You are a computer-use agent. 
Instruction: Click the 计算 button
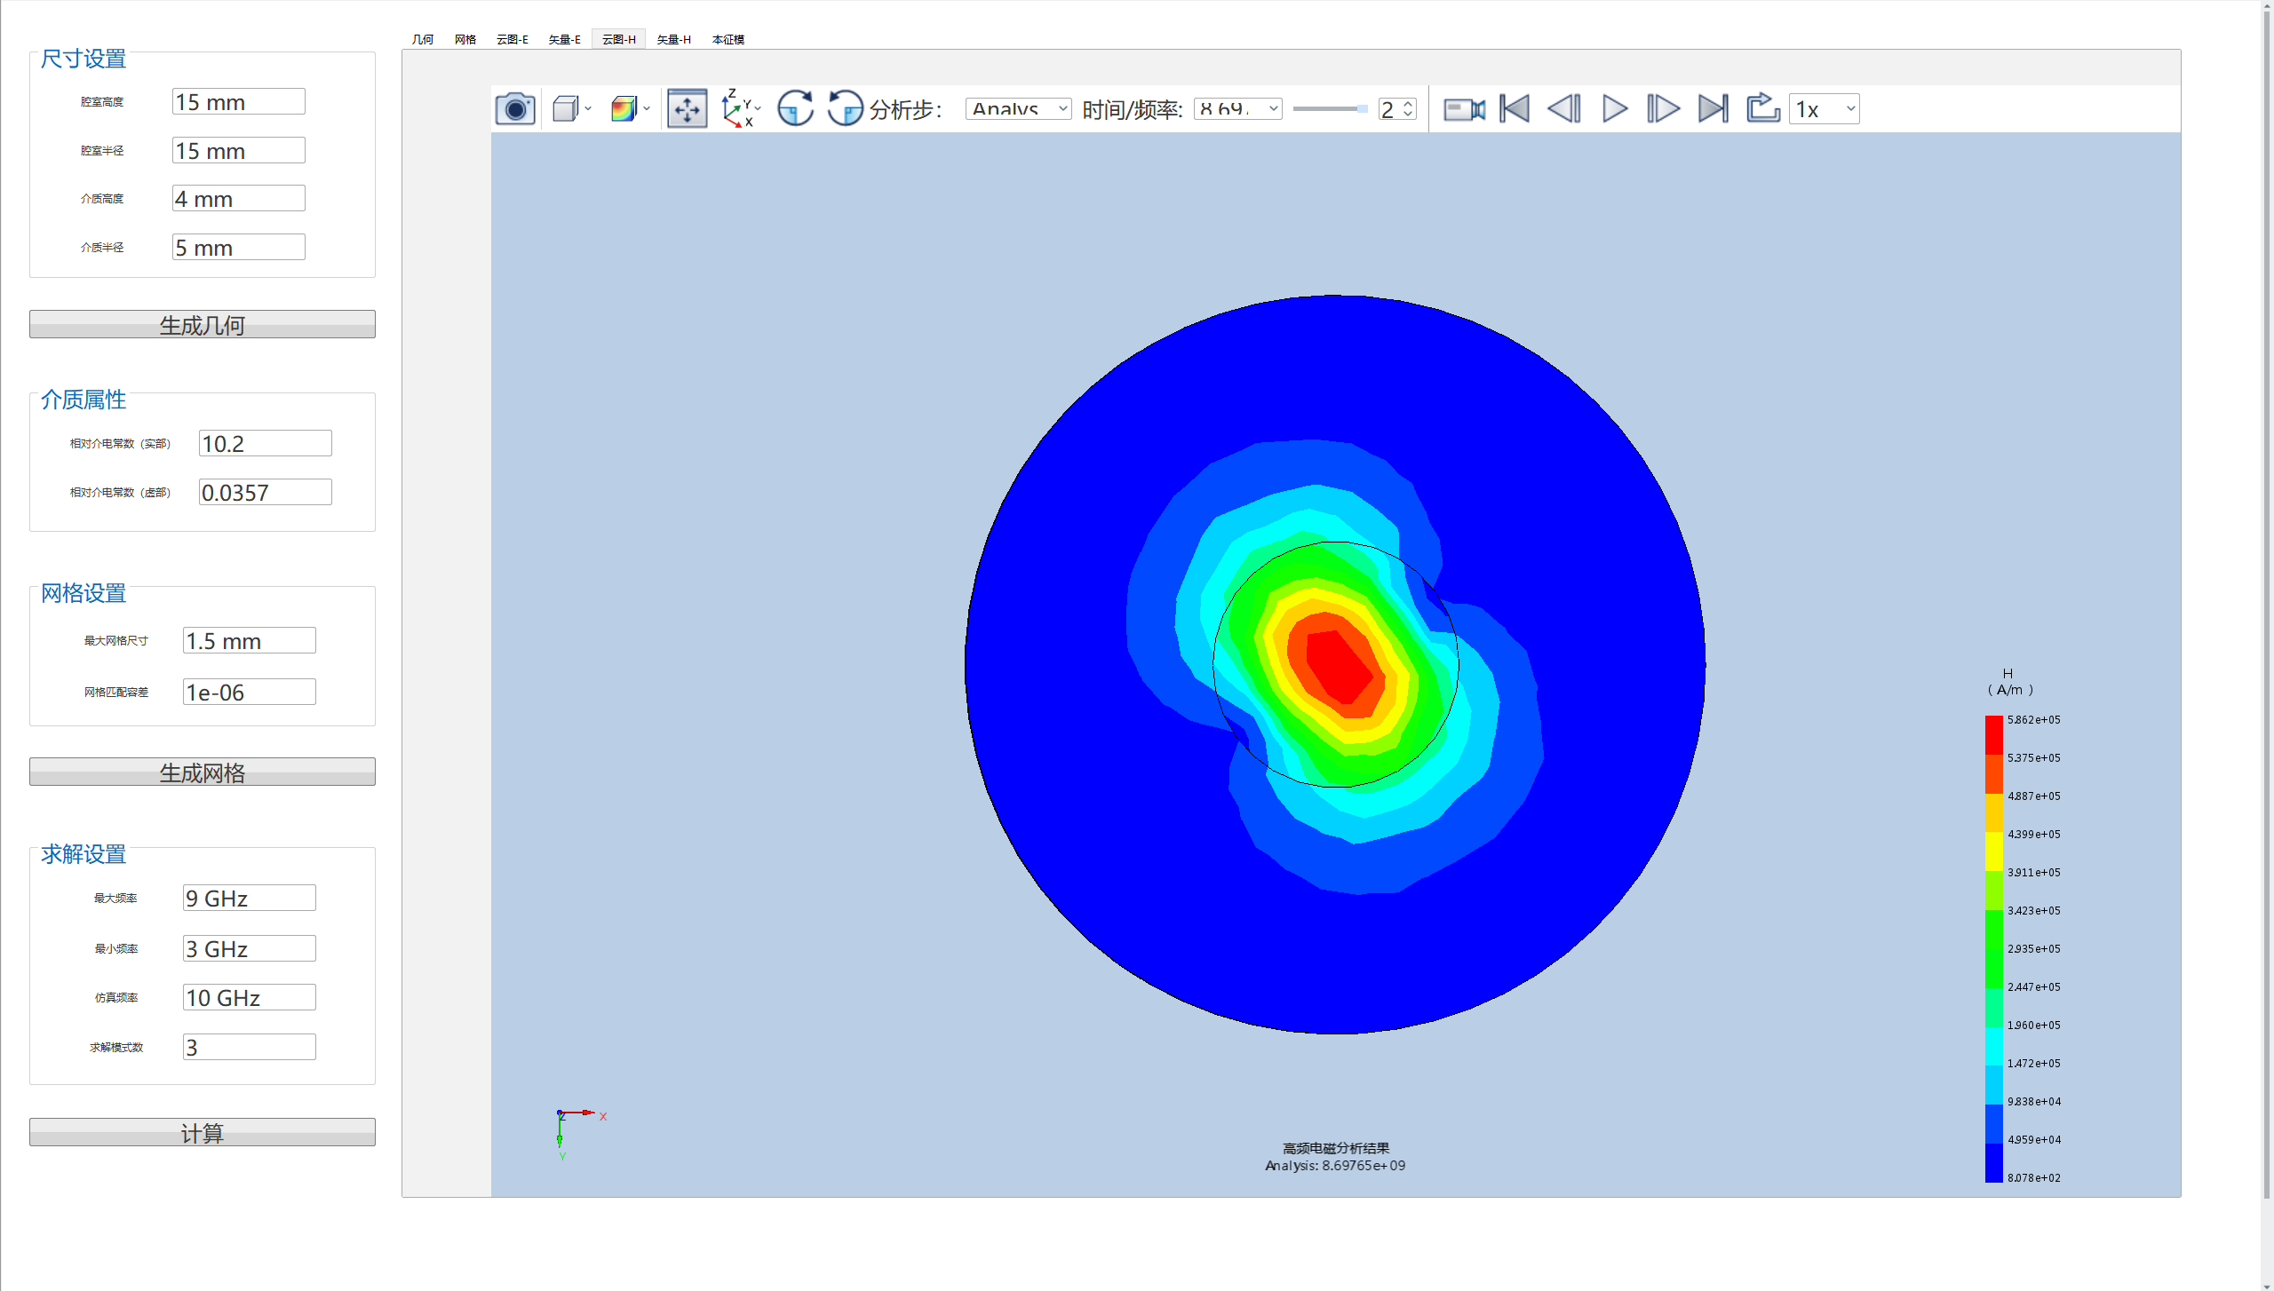click(203, 1132)
